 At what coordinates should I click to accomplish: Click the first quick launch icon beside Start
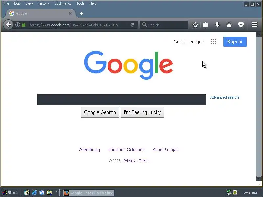pos(27,193)
